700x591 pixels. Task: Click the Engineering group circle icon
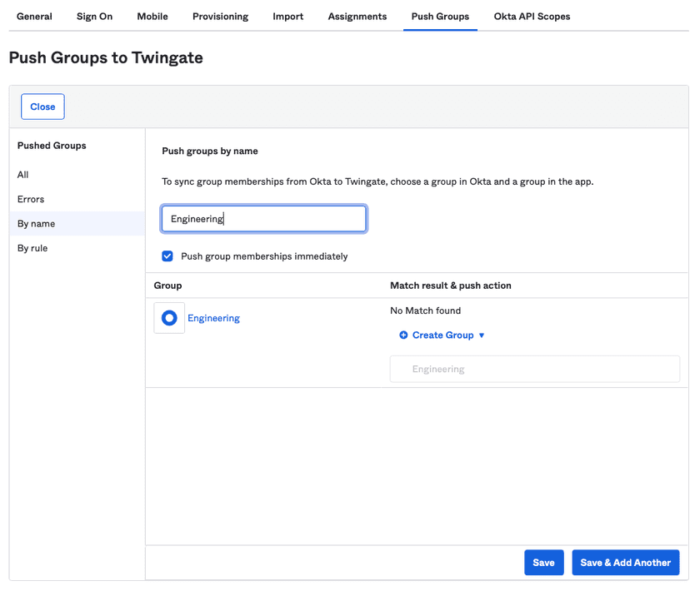coord(169,318)
